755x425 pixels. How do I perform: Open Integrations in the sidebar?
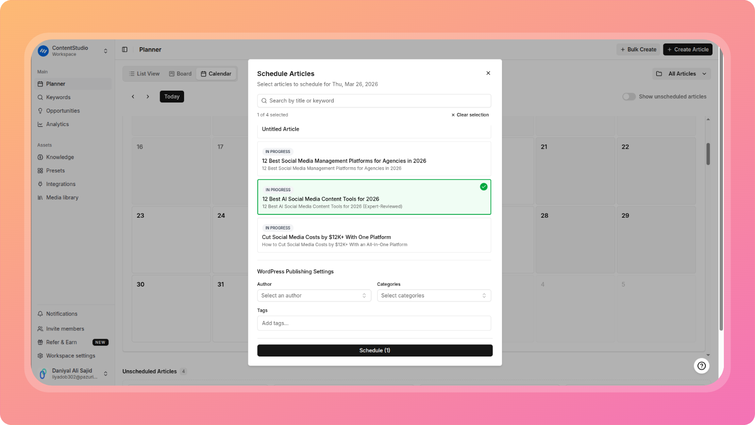(x=60, y=184)
